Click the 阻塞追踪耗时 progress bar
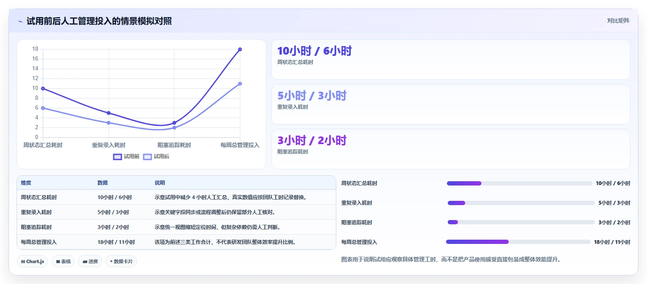This screenshot has width=647, height=284. pos(521,222)
